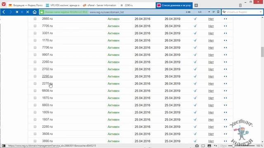Click the arrows icon in the 6608.ru row
264x148 pixels.
[226, 91]
